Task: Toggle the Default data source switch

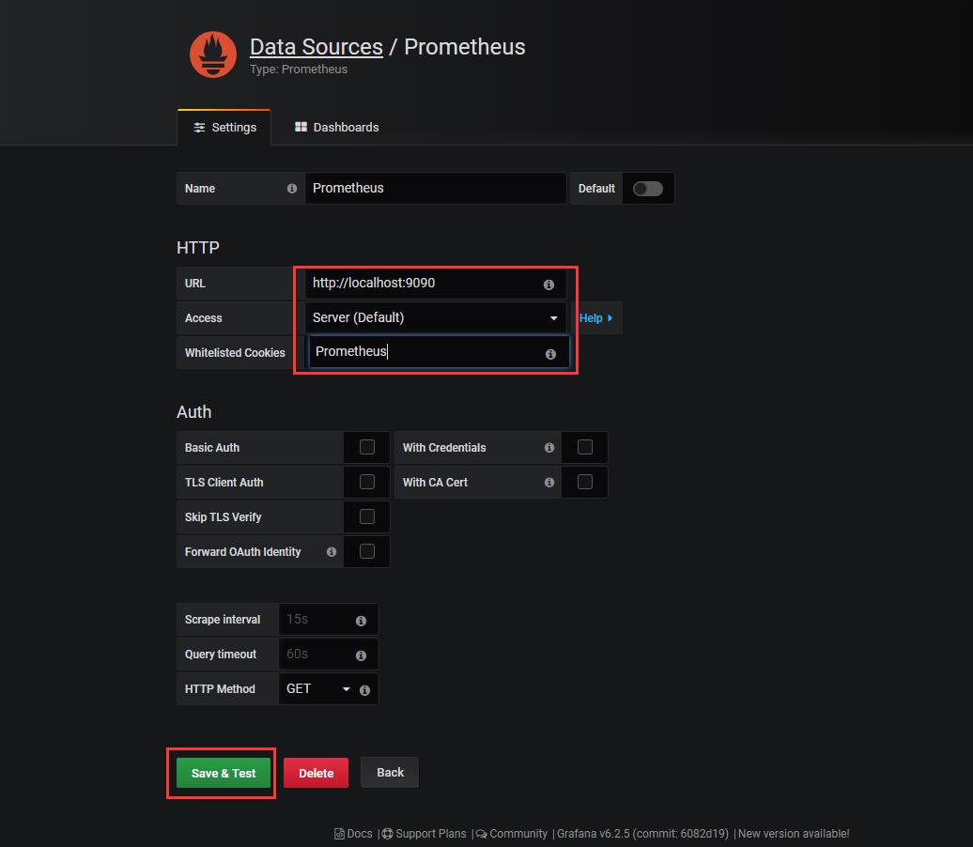Action: [x=648, y=189]
